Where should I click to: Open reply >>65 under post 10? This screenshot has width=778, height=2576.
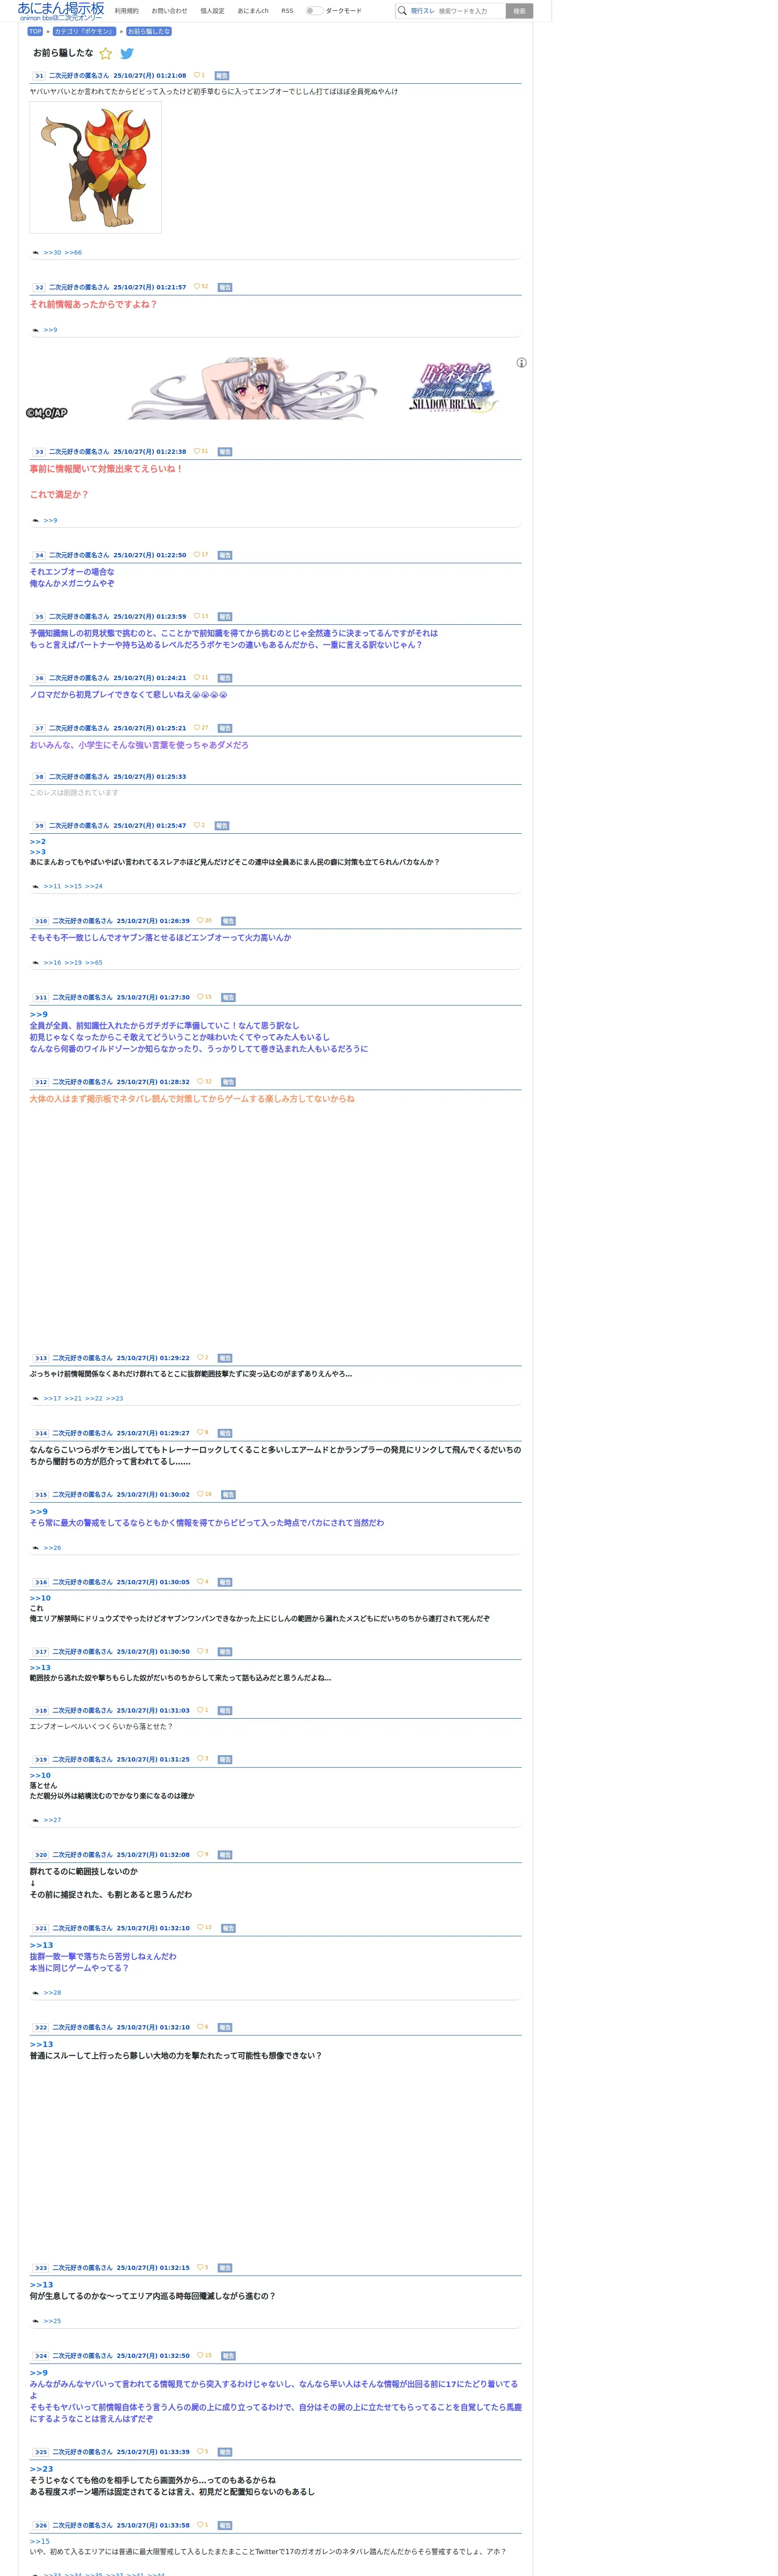[93, 963]
